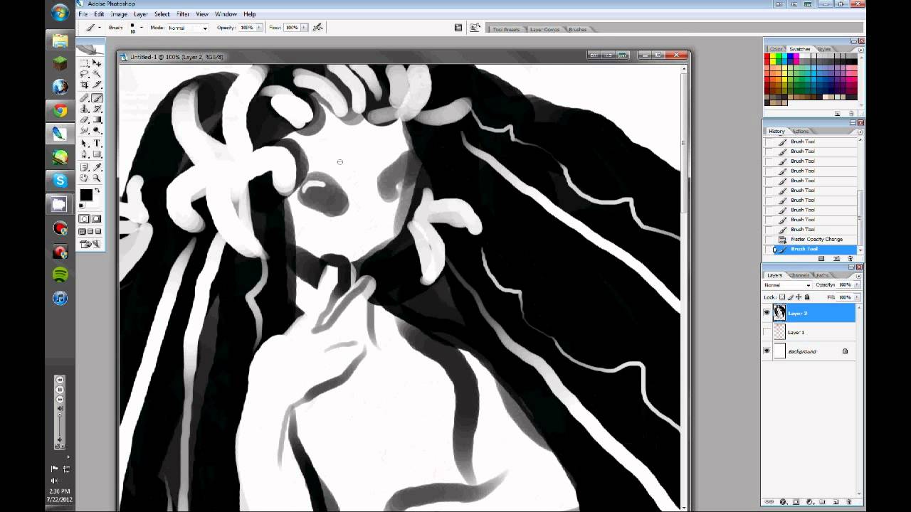Toggle lock transparent pixels checkbox
Viewport: 911px width, 512px height.
[782, 297]
